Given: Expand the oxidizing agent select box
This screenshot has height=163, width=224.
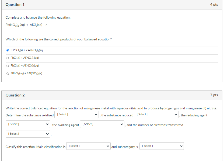Looking at the screenshot, I should tap(102, 124).
